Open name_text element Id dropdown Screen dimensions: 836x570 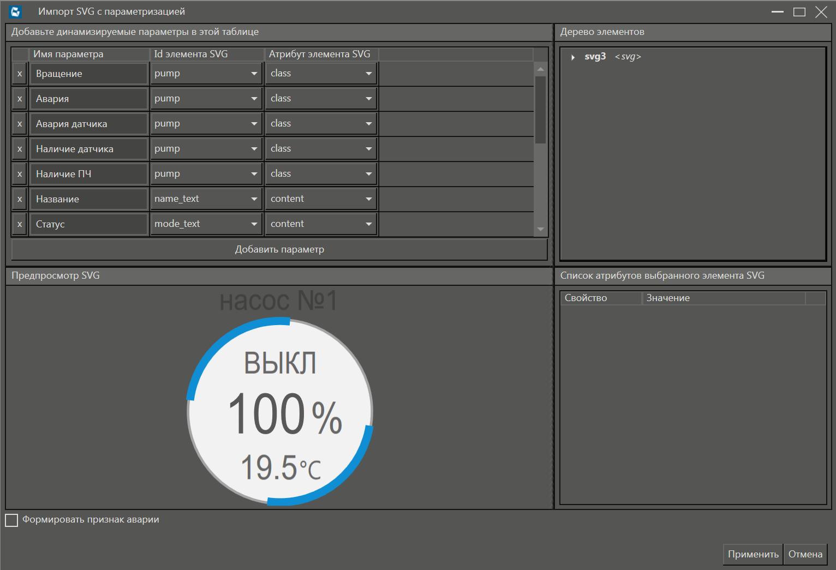tap(207, 199)
